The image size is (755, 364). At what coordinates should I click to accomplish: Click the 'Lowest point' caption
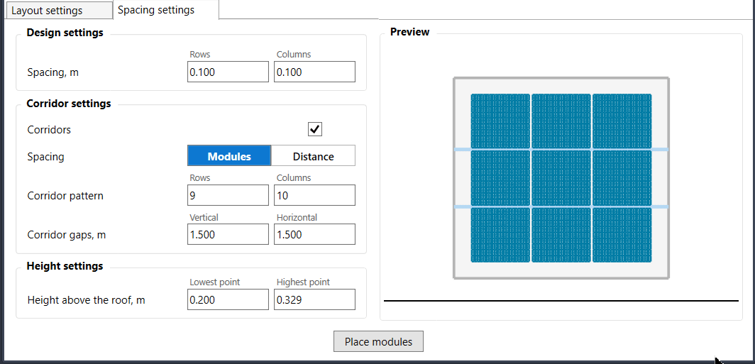[x=215, y=282]
